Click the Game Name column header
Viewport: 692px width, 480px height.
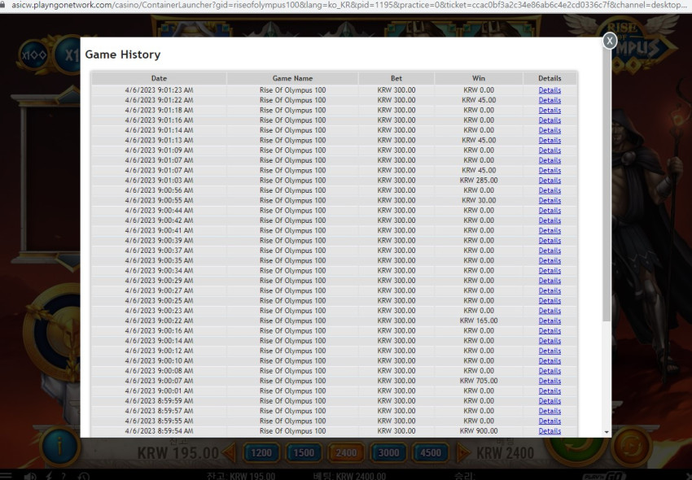coord(292,78)
